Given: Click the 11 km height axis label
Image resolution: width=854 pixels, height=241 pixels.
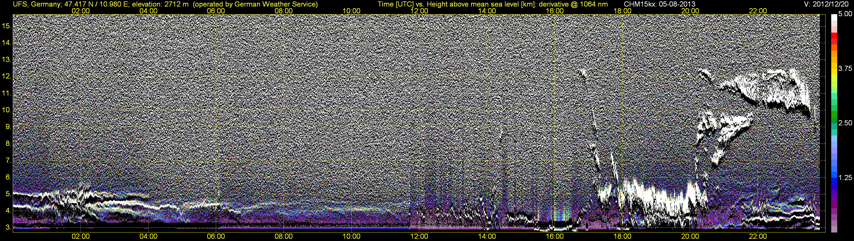Looking at the screenshot, I should coord(7,93).
